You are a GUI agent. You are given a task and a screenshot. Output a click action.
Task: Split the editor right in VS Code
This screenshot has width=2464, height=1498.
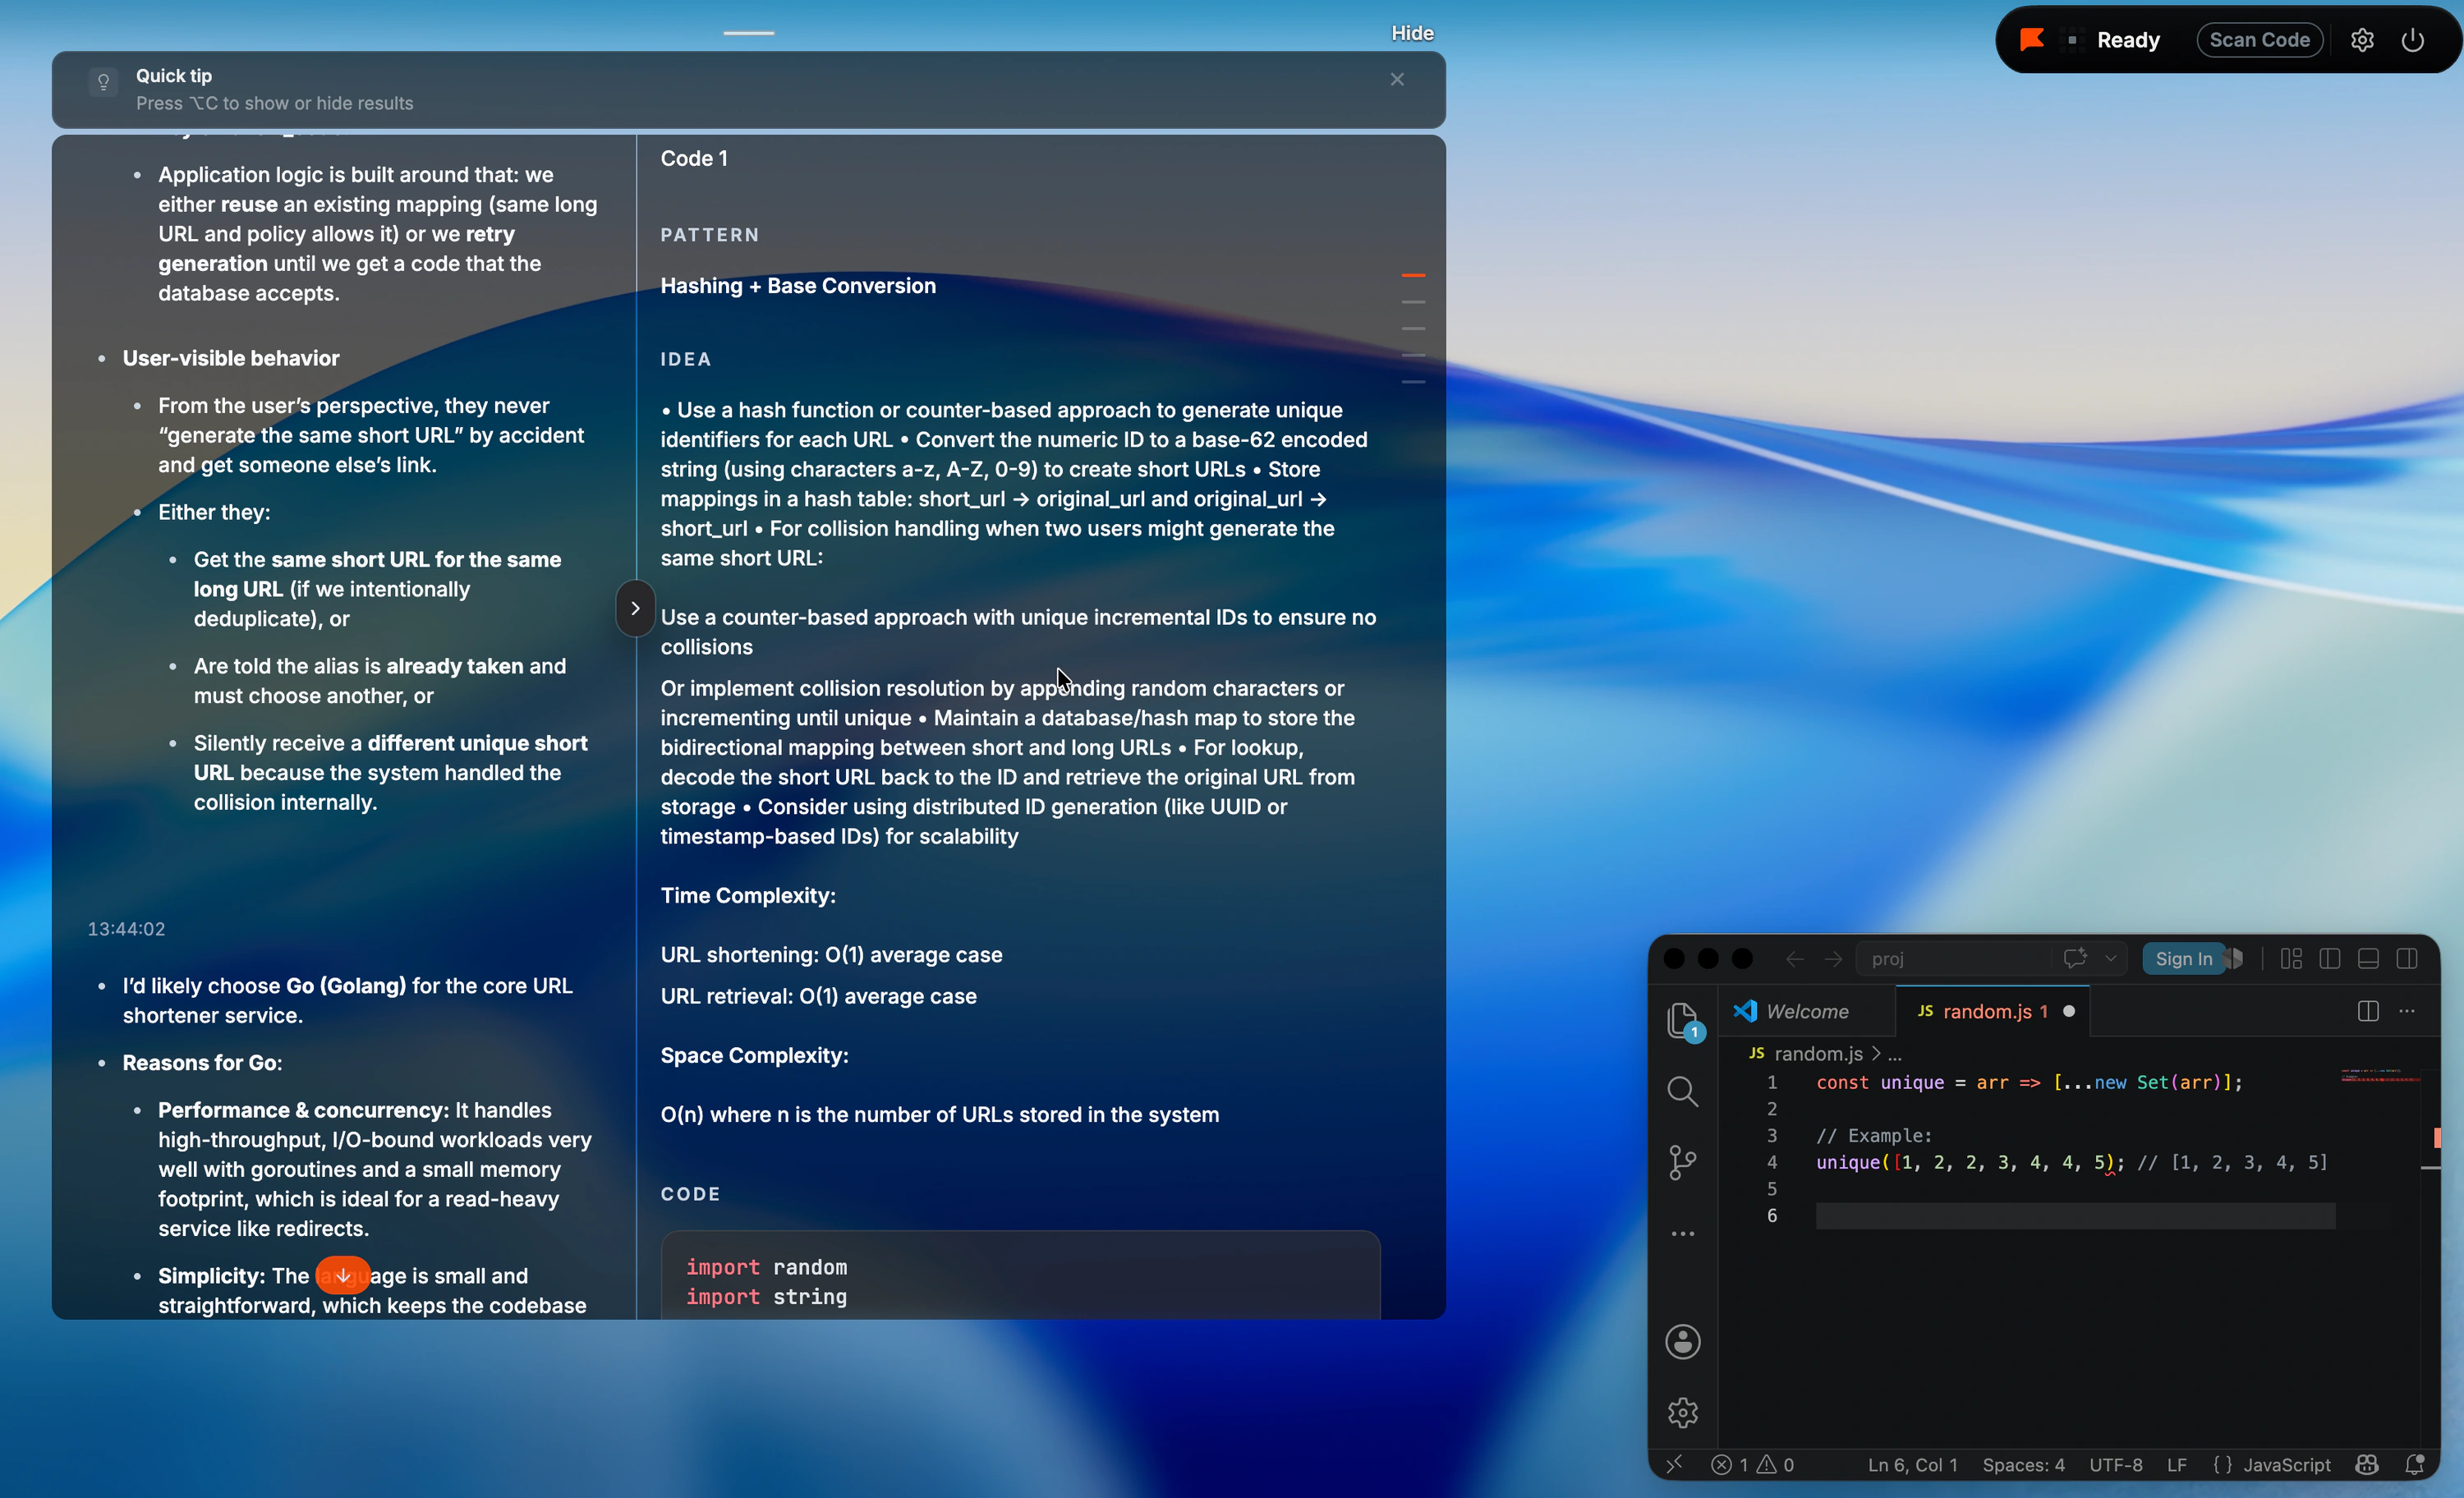tap(2368, 1011)
